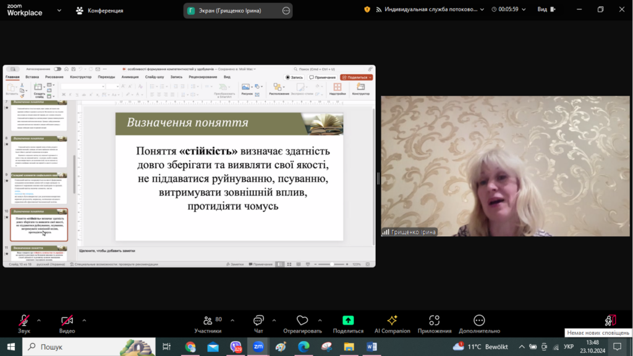Expand participants options arrow
This screenshot has width=633, height=356.
pyautogui.click(x=232, y=321)
